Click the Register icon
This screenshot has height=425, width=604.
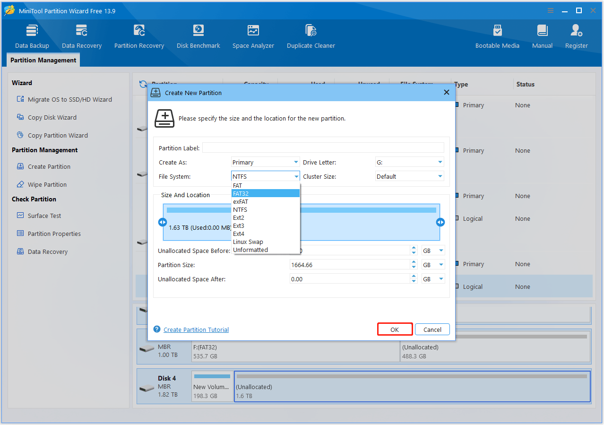click(x=577, y=36)
